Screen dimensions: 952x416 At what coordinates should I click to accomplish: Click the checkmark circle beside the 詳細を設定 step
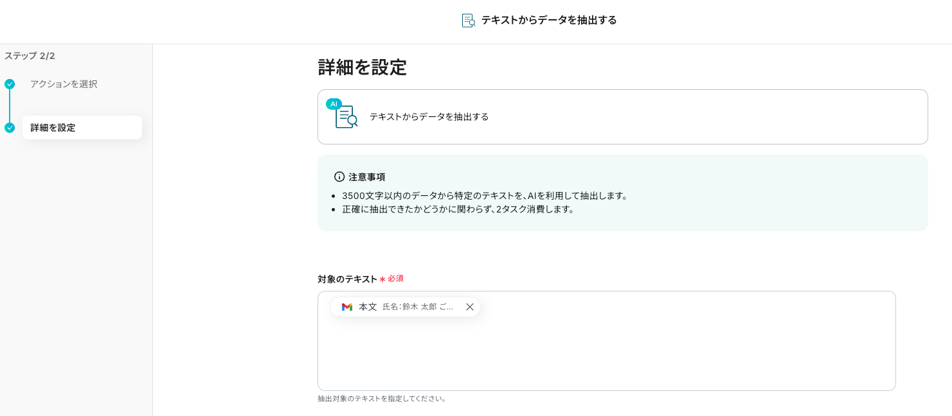(10, 128)
